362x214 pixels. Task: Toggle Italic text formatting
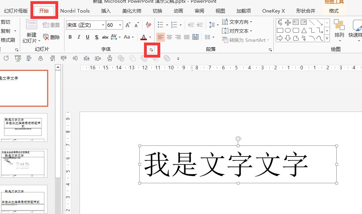[x=78, y=37]
